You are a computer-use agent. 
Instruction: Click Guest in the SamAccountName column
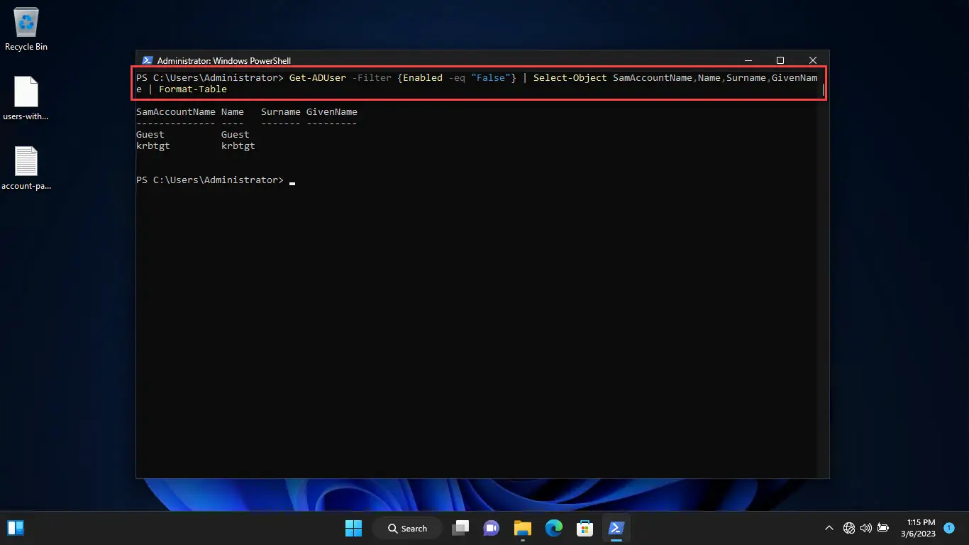coord(150,134)
